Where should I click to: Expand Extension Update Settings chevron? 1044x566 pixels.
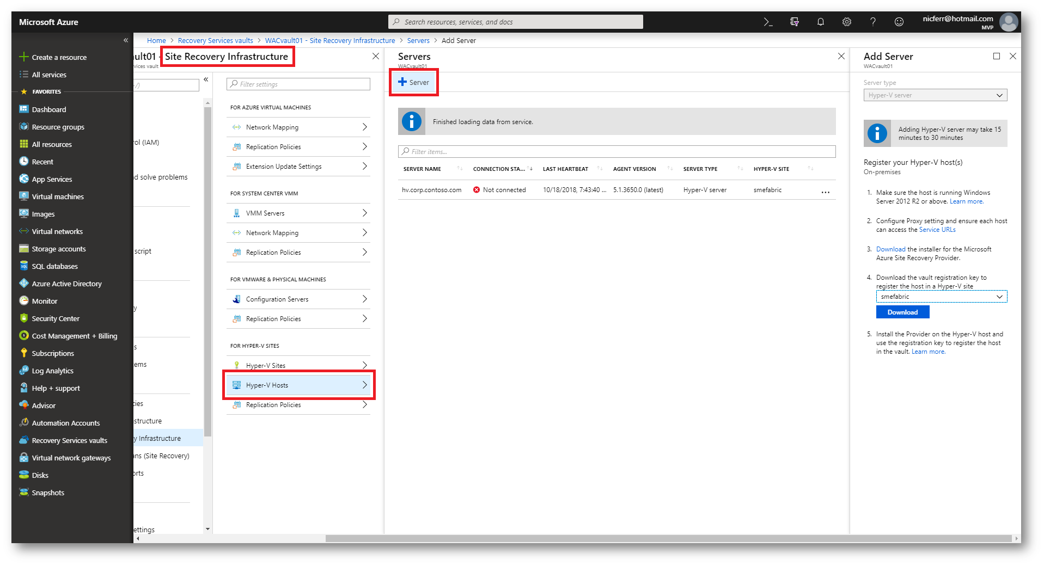point(364,167)
